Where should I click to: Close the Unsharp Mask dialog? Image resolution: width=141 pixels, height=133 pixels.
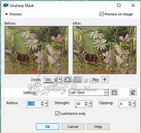point(133,5)
